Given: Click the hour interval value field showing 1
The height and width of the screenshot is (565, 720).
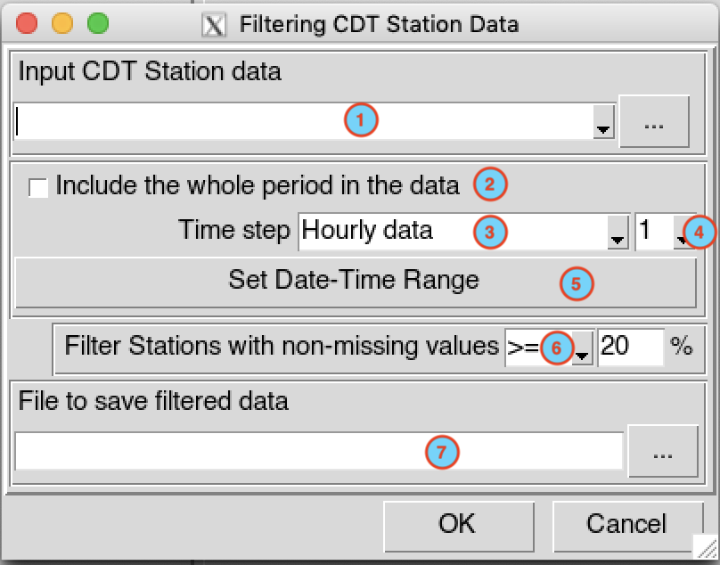Looking at the screenshot, I should coord(654,232).
